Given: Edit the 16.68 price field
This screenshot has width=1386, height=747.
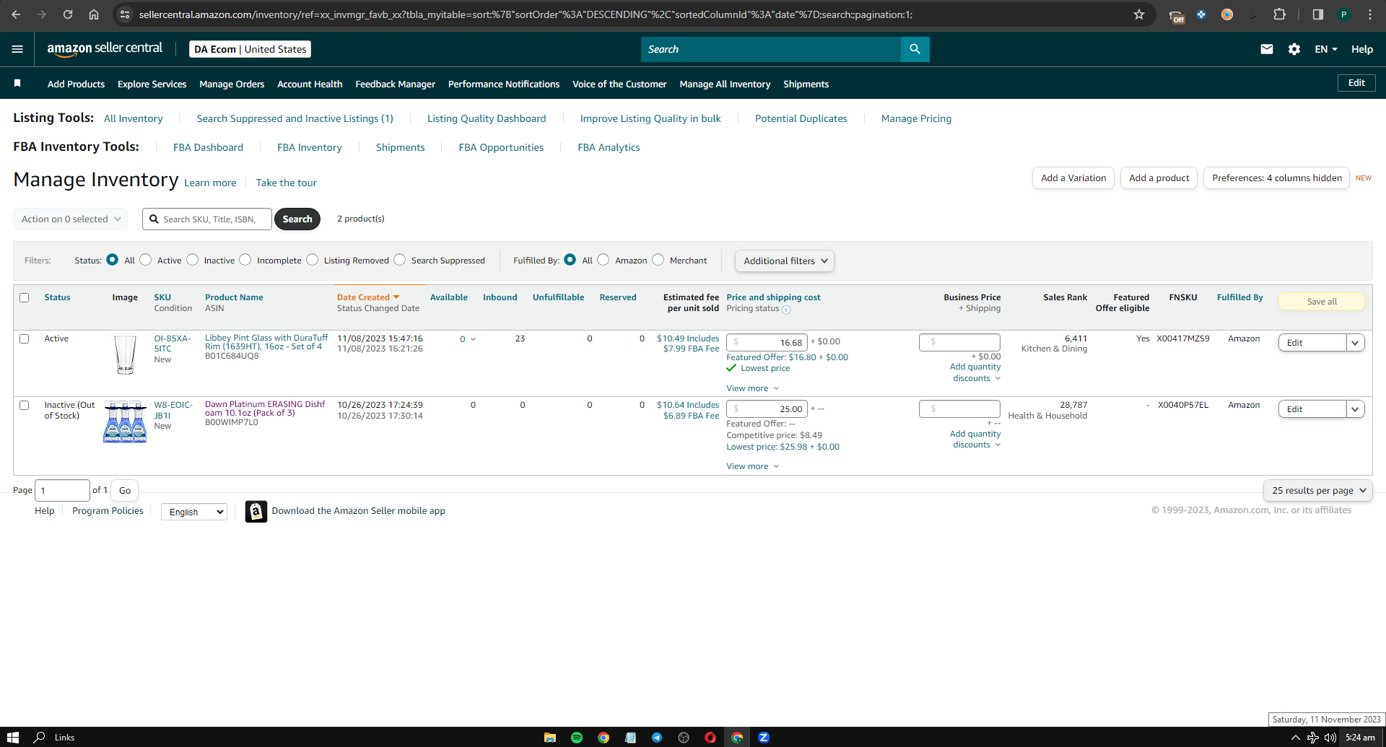Looking at the screenshot, I should coord(767,342).
